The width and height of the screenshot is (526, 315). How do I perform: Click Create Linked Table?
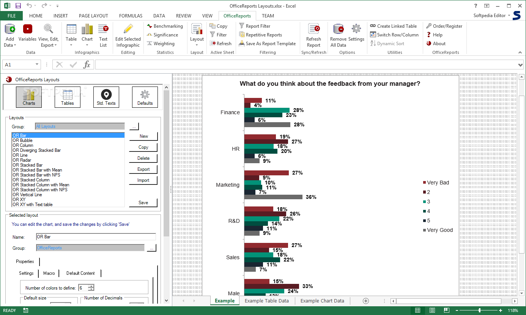click(393, 26)
